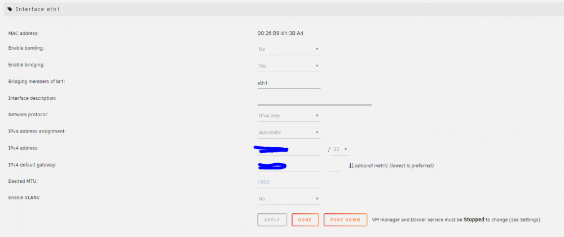The width and height of the screenshot is (564, 237).
Task: Click the tag icon beside Interface eth1
Action: coord(10,9)
